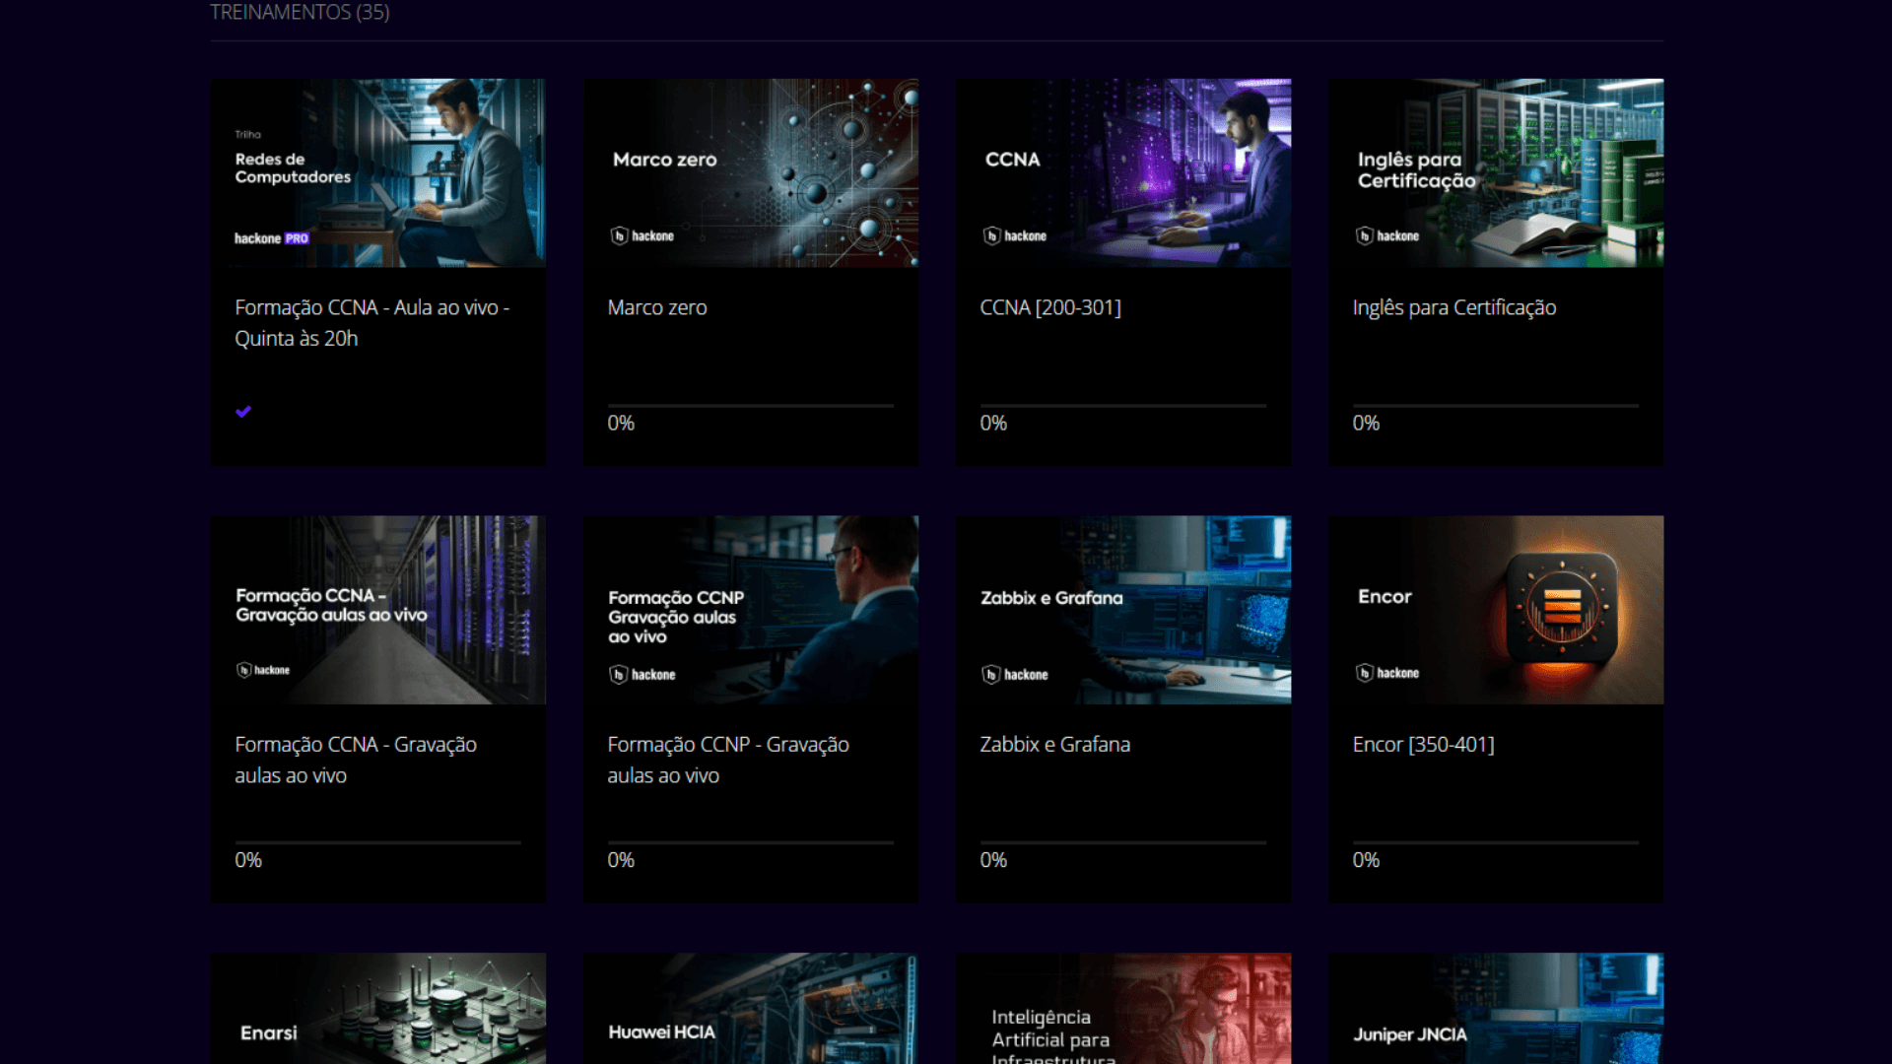Open the Juniper JNCIA course thumbnail
Image resolution: width=1892 pixels, height=1064 pixels.
(x=1495, y=1008)
